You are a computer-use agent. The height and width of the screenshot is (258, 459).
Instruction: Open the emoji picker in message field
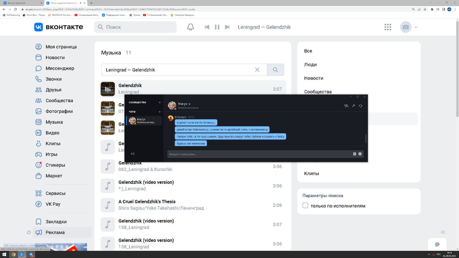tap(360, 154)
